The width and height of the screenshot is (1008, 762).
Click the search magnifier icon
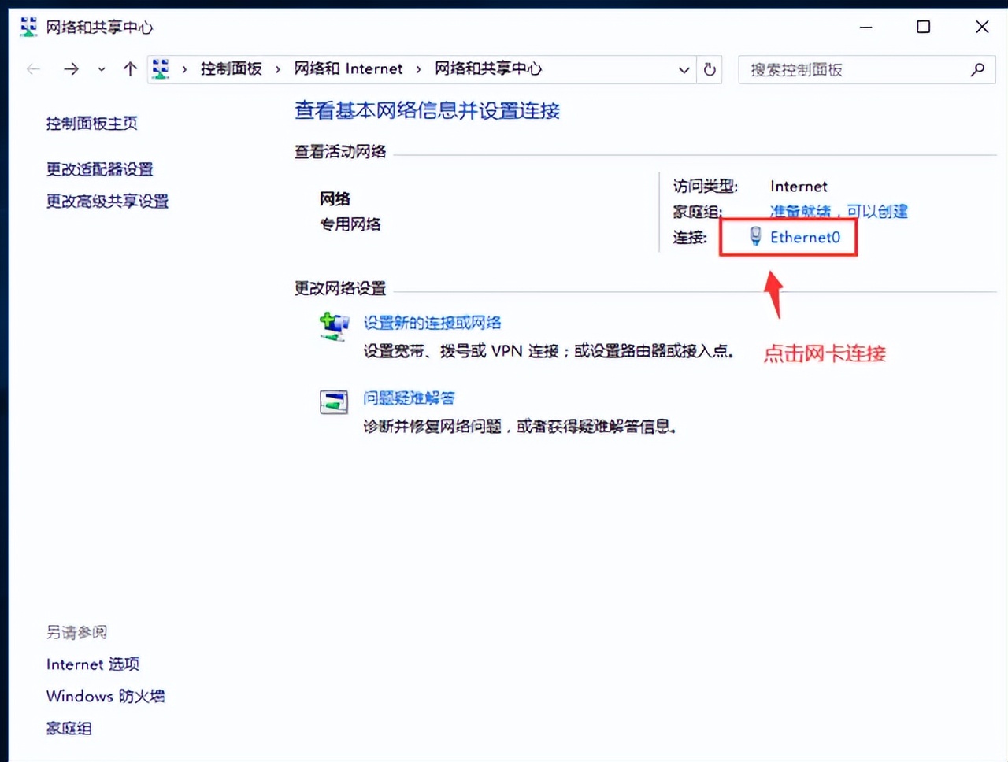977,69
